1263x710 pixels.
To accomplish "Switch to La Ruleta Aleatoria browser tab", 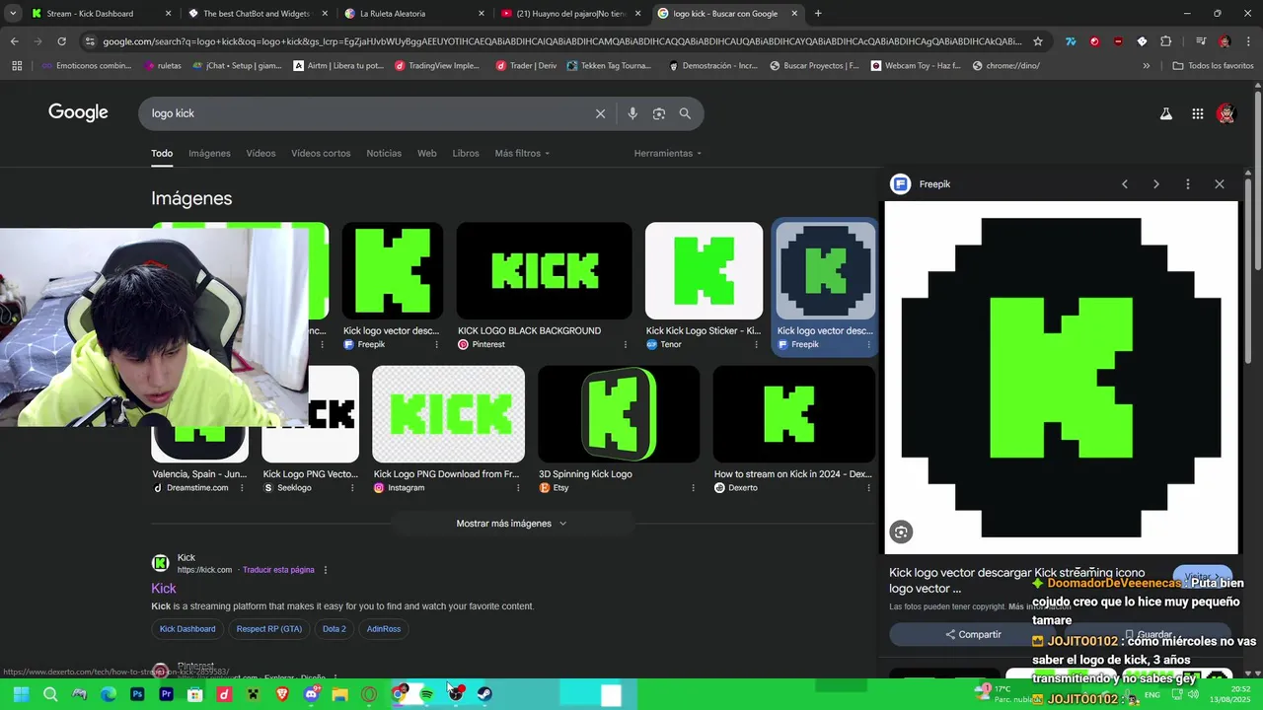I will pyautogui.click(x=413, y=14).
